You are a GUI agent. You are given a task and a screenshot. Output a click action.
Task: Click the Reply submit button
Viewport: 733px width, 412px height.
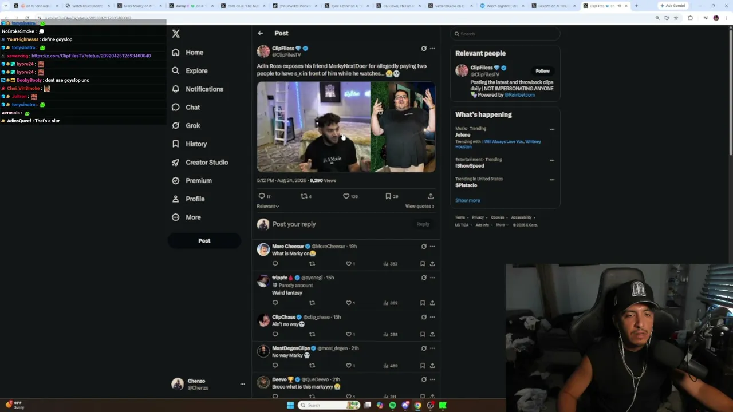click(x=423, y=224)
